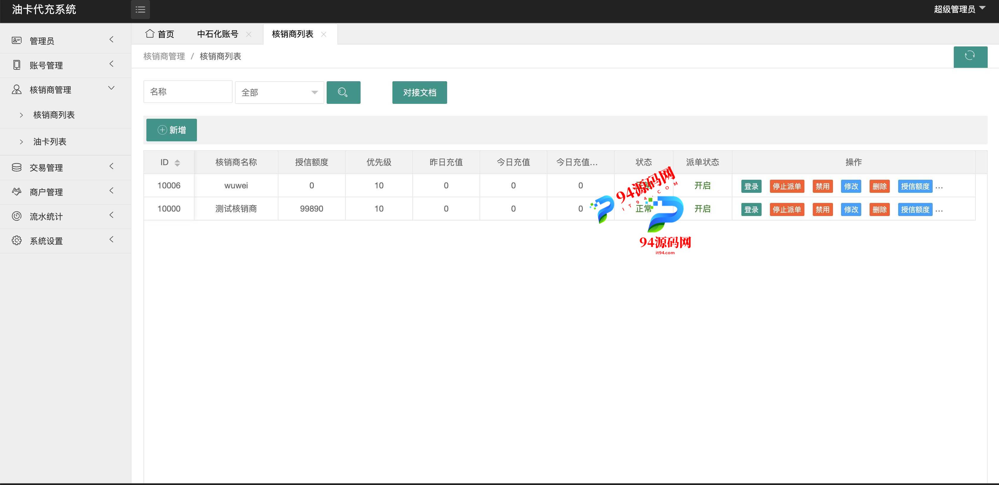Viewport: 999px width, 485px height.
Task: Click 修改 for the 测试核销商 row
Action: click(x=851, y=209)
